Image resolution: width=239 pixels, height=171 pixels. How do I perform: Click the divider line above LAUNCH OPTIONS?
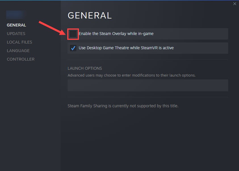[x=148, y=60]
